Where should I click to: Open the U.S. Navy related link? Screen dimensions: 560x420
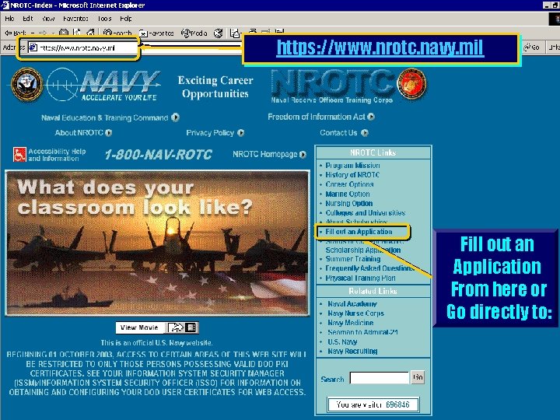click(x=342, y=341)
